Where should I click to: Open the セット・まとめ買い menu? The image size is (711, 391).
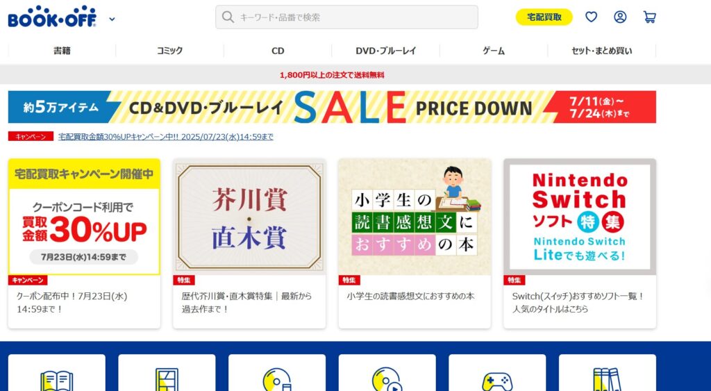(602, 51)
